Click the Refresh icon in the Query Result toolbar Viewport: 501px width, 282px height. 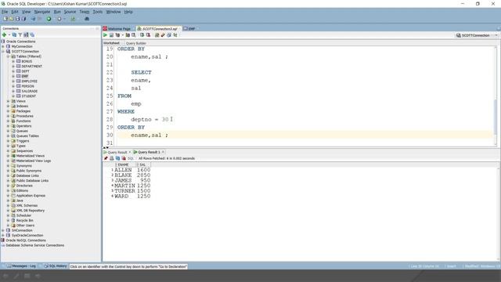coord(117,158)
